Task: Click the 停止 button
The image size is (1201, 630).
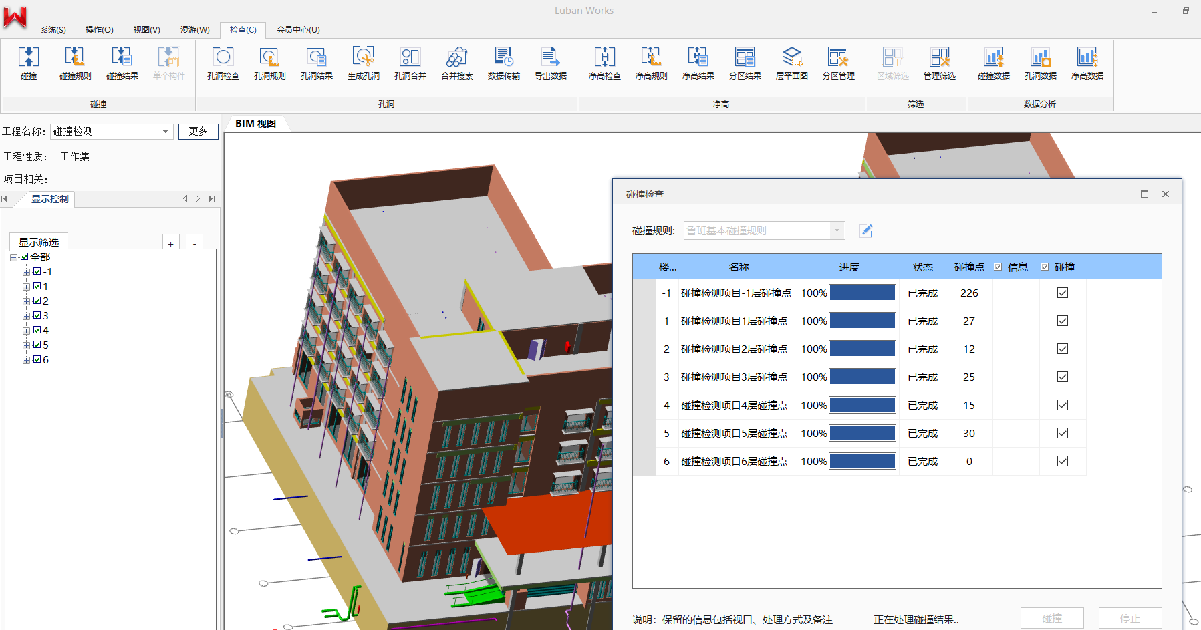Action: coord(1130,619)
